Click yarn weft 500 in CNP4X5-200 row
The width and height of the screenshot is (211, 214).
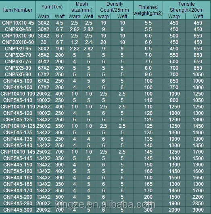(x=59, y=197)
